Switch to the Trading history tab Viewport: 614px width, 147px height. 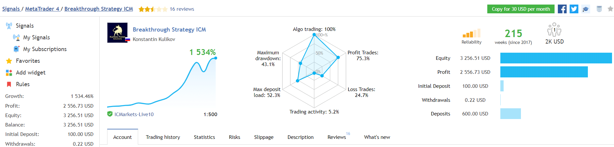pos(163,137)
